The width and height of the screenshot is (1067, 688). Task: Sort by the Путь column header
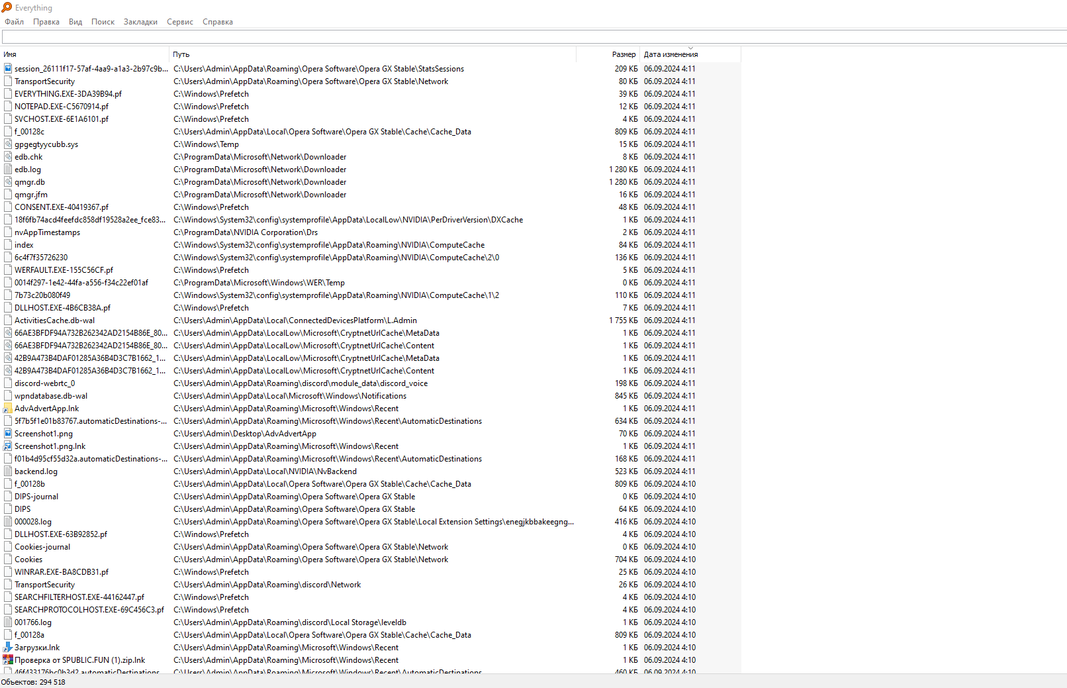(373, 54)
